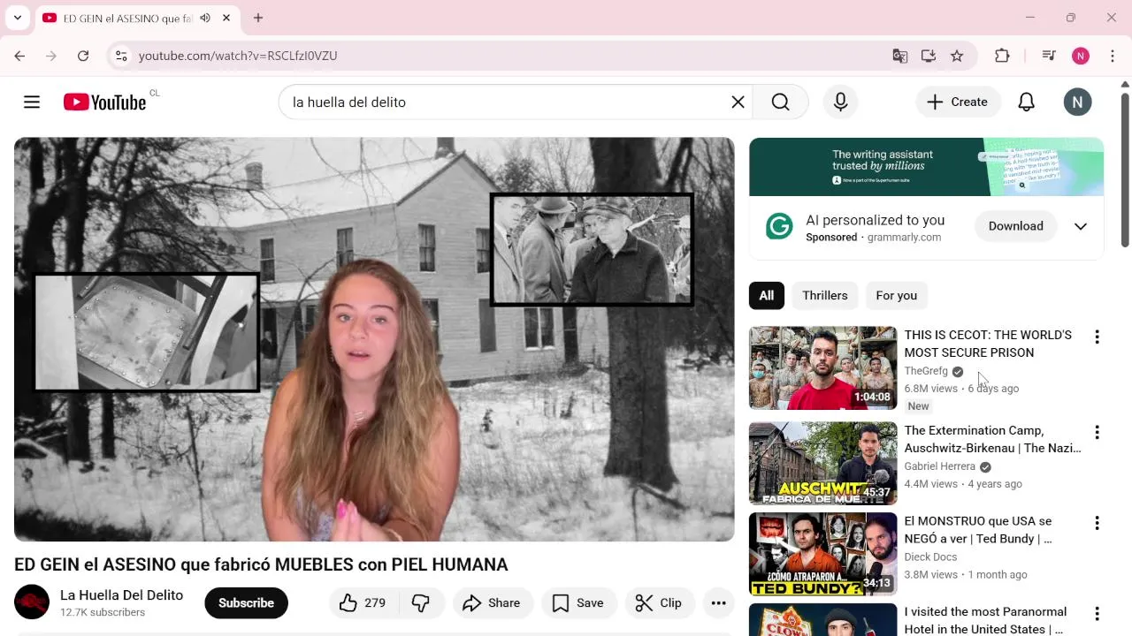The width and height of the screenshot is (1132, 636).
Task: Open new browser tab
Action: [258, 18]
